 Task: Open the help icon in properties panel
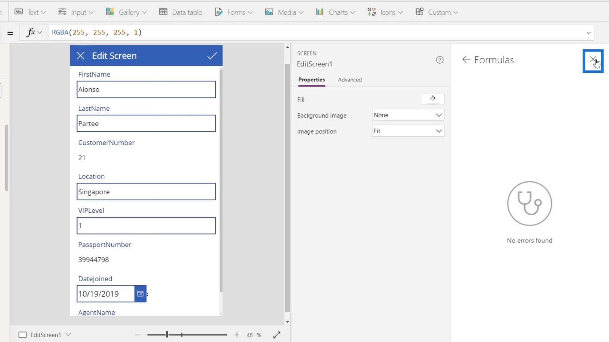440,60
